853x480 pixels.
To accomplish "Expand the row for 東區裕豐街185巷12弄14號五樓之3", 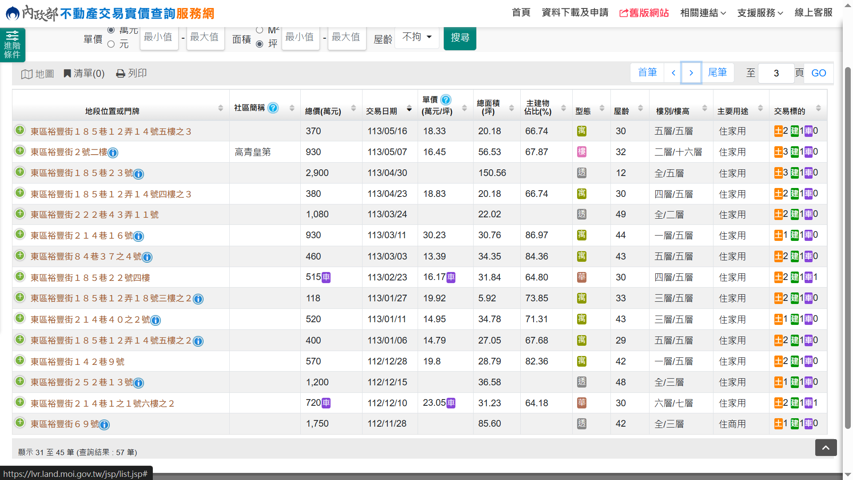I will [20, 130].
